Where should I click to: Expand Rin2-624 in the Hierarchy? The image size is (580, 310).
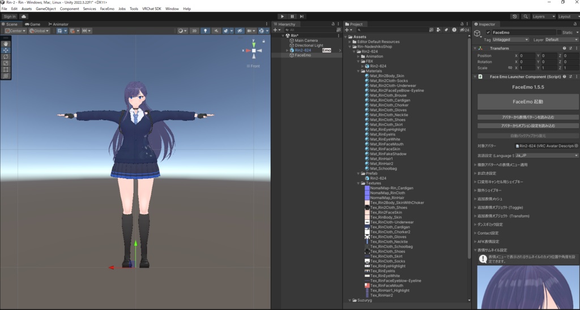[287, 50]
